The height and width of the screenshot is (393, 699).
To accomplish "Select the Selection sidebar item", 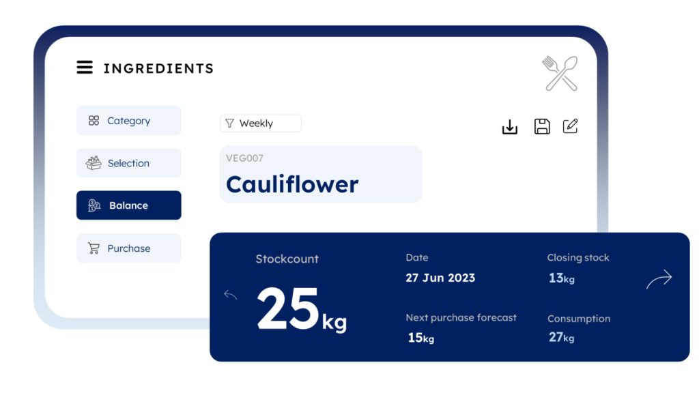I will pyautogui.click(x=128, y=163).
